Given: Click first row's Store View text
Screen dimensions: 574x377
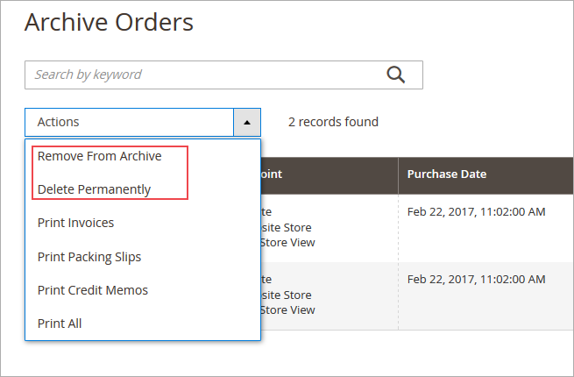Looking at the screenshot, I should point(288,242).
